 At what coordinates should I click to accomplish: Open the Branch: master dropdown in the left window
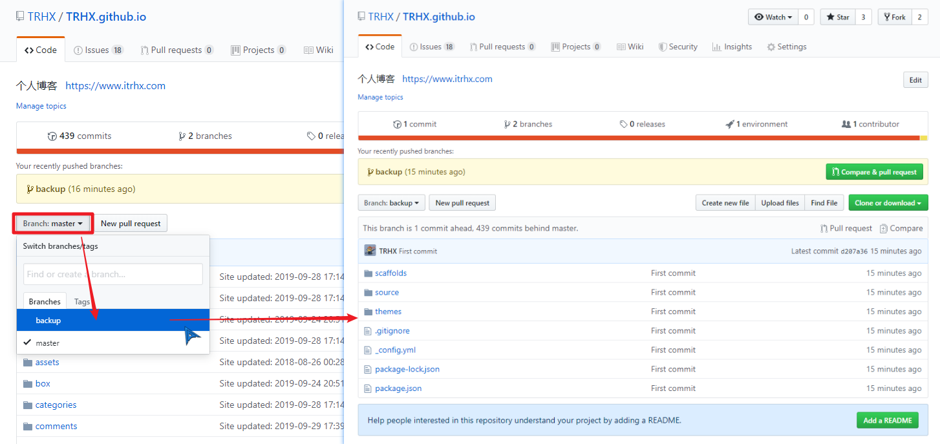(x=53, y=224)
